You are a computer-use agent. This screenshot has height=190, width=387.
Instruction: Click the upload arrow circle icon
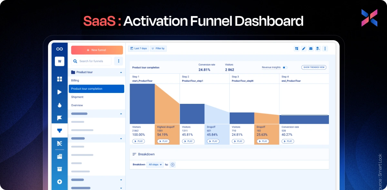pyautogui.click(x=59, y=182)
